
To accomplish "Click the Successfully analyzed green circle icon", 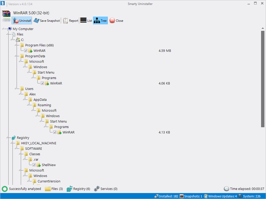I will pyautogui.click(x=5, y=189).
